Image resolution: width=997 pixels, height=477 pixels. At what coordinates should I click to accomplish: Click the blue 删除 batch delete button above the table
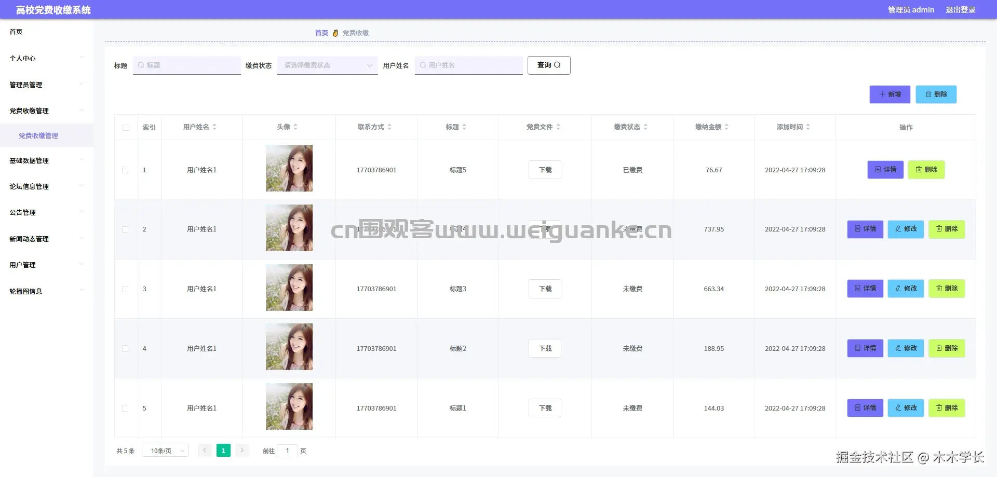pos(936,94)
